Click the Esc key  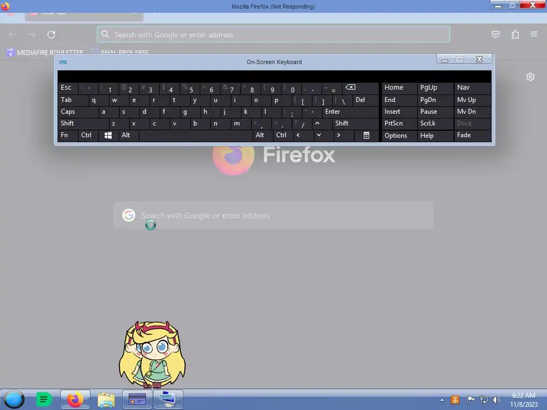click(68, 88)
